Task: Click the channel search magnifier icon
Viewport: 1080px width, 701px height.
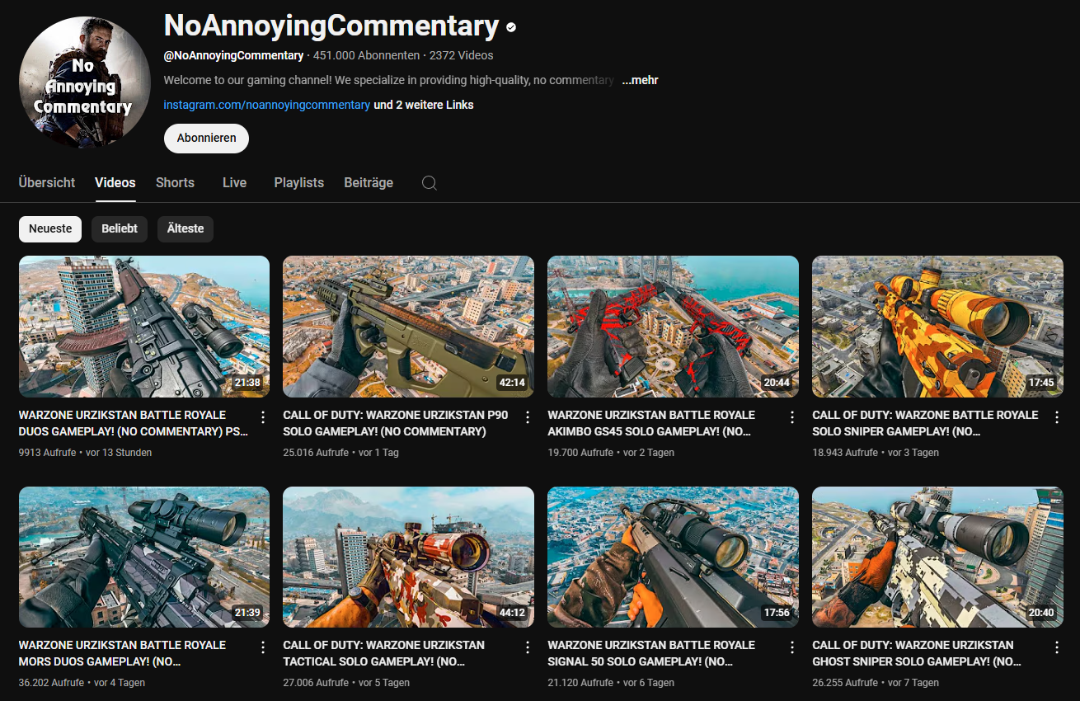Action: coord(429,183)
